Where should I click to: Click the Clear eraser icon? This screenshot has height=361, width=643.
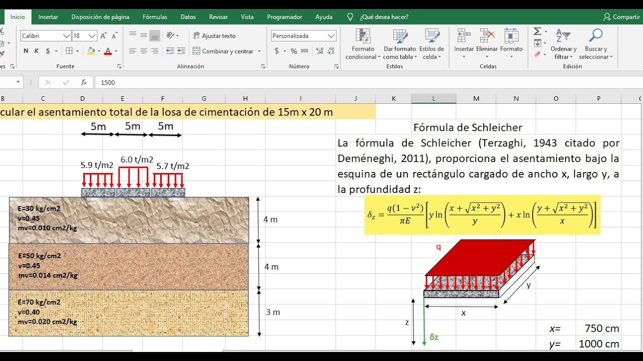pos(537,54)
